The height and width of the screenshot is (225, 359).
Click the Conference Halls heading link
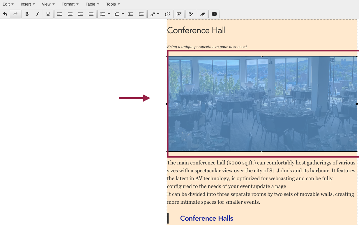pos(206,218)
